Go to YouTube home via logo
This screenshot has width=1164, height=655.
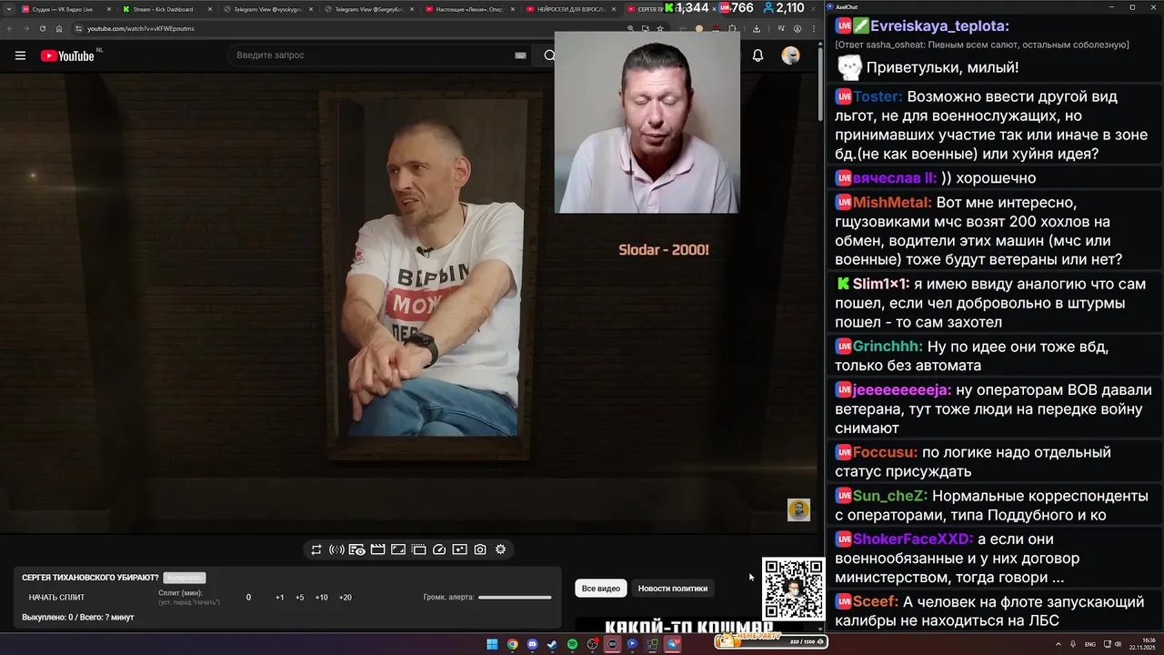[69, 55]
